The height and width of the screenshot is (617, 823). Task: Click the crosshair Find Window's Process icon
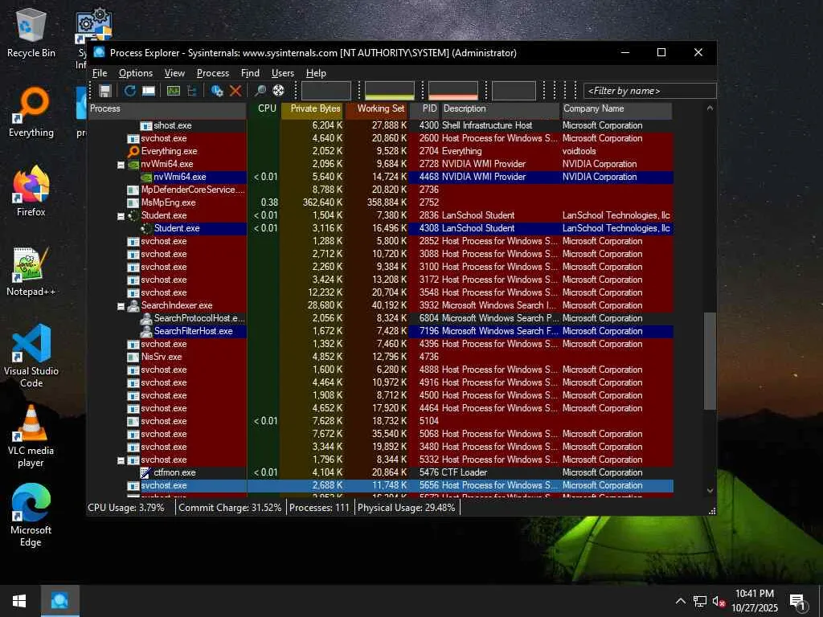coord(279,91)
